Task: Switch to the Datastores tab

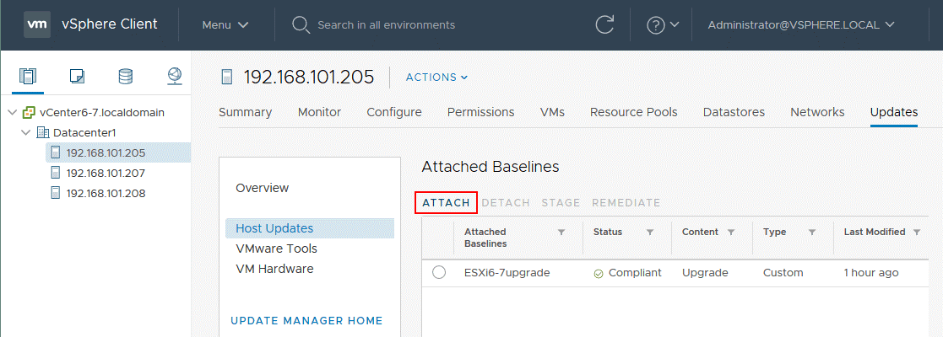Action: 734,112
